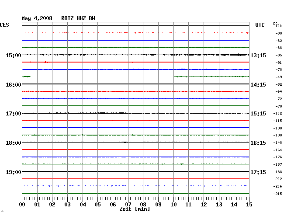Select the DC offset value -115
Viewport: 284px width, 216px height.
277,121
